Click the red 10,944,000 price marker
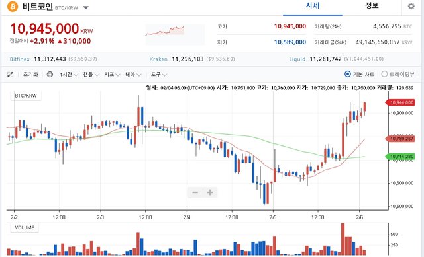This screenshot has width=424, height=257. pyautogui.click(x=400, y=102)
